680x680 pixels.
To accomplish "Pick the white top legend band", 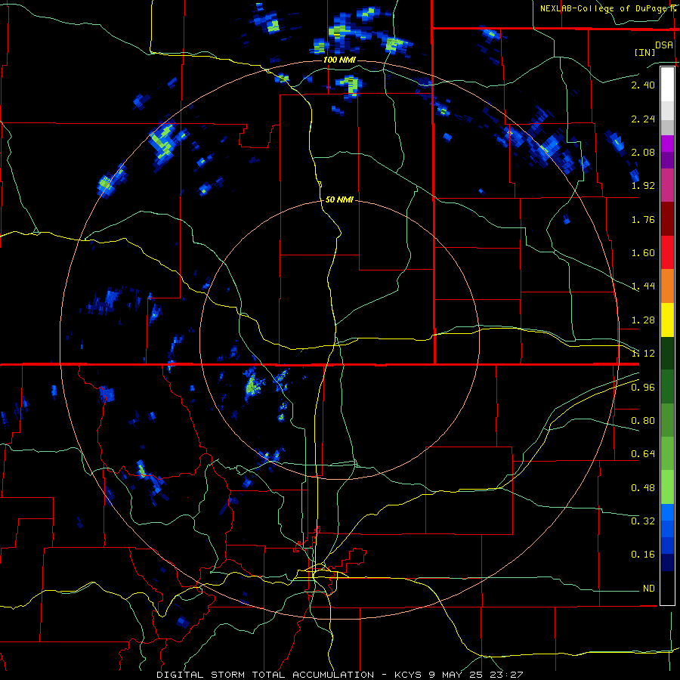I will pyautogui.click(x=667, y=84).
